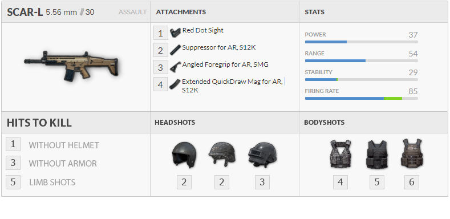Click the Stability stat bar
Viewport: 450px width, 219px height.
pos(362,79)
